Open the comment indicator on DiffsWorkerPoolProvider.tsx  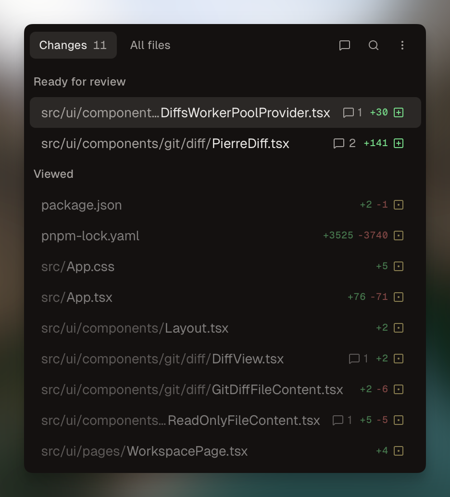click(348, 112)
